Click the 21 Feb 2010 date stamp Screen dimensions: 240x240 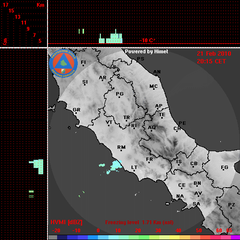tap(214, 54)
